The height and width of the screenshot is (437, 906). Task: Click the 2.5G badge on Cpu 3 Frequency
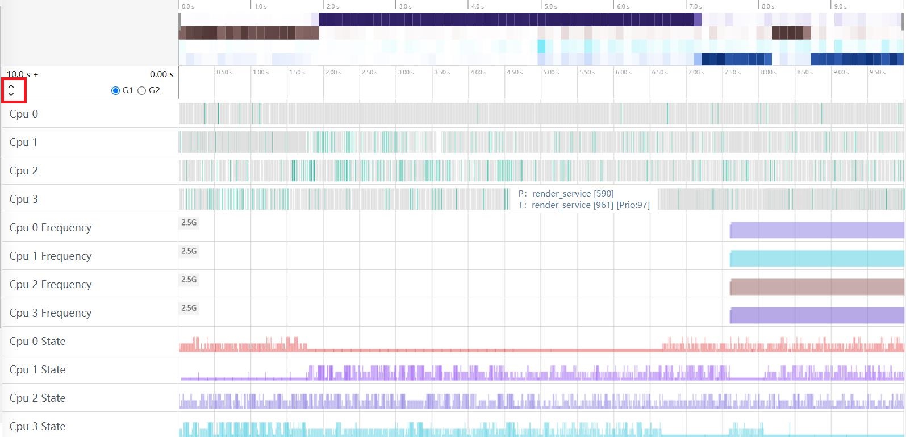click(189, 308)
